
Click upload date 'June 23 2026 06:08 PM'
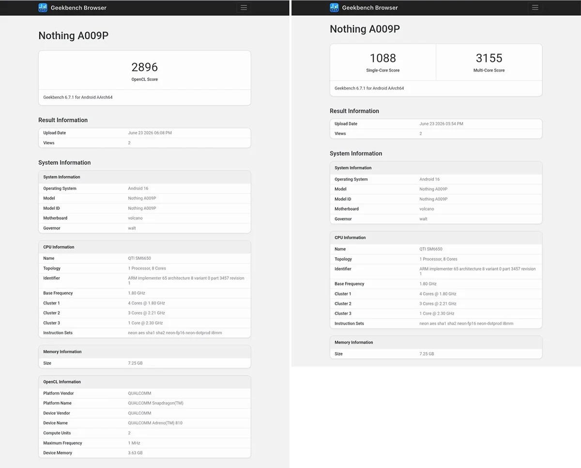pyautogui.click(x=150, y=133)
